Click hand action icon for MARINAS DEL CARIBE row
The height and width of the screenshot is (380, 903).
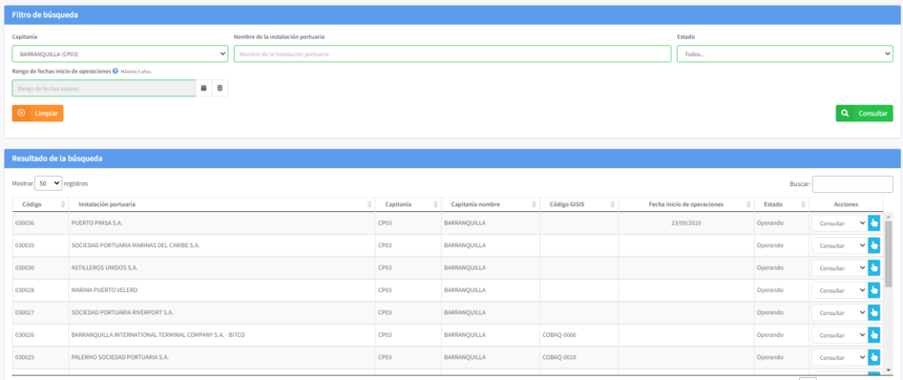(874, 245)
